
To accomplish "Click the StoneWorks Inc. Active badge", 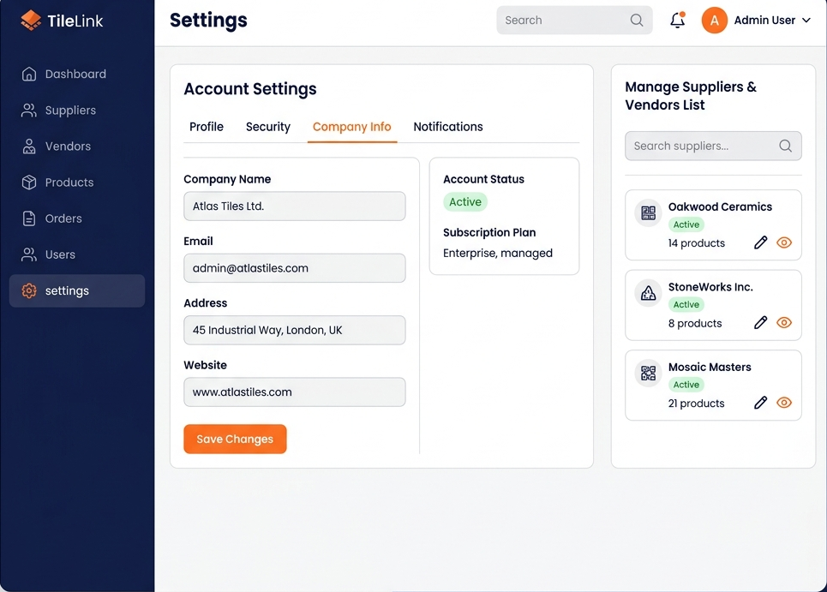I will [x=686, y=305].
